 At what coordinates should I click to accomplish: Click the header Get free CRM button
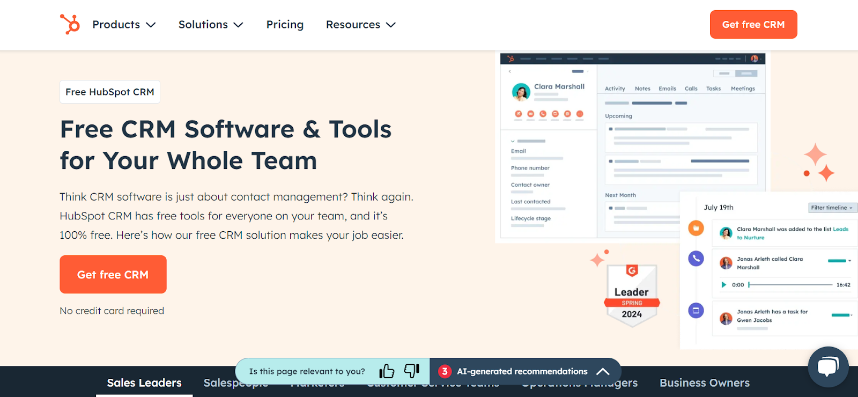coord(753,25)
